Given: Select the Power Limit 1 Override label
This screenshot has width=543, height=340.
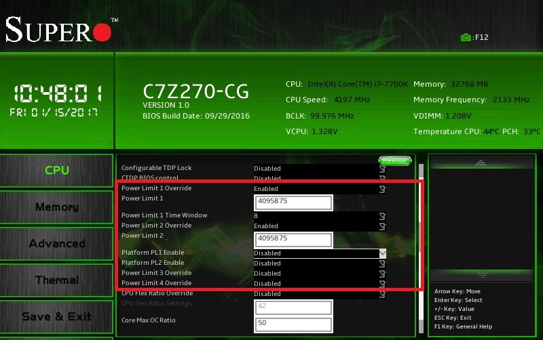Looking at the screenshot, I should point(157,188).
